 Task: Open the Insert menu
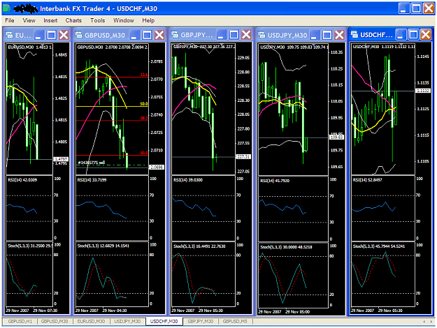coord(50,20)
